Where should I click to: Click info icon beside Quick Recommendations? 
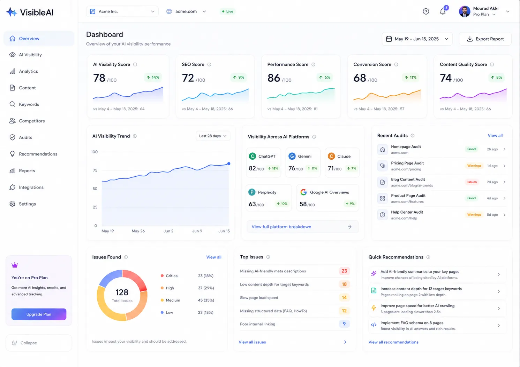coord(428,257)
